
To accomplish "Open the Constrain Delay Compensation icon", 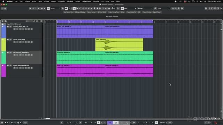I will click(63, 8).
